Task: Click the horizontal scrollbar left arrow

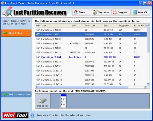Action: tap(36, 87)
